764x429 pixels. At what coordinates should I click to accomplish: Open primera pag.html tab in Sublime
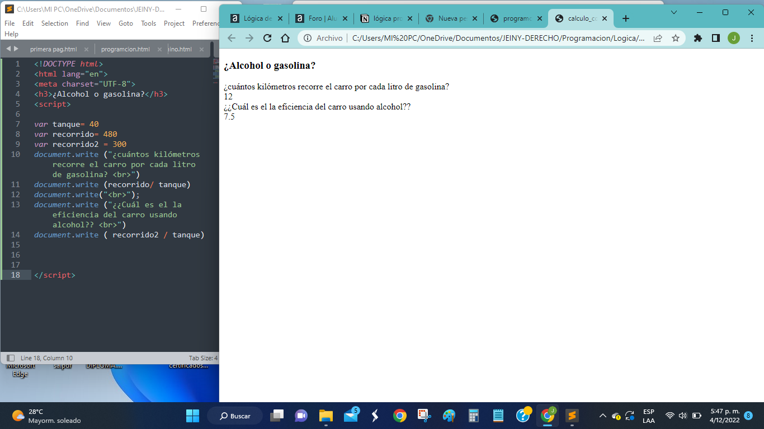pyautogui.click(x=53, y=49)
